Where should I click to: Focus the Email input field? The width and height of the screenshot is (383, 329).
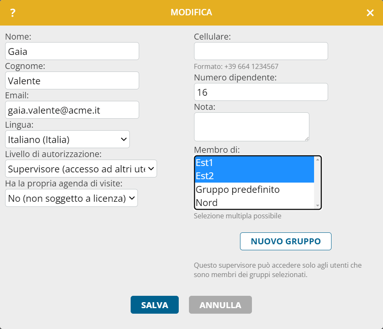coord(72,110)
